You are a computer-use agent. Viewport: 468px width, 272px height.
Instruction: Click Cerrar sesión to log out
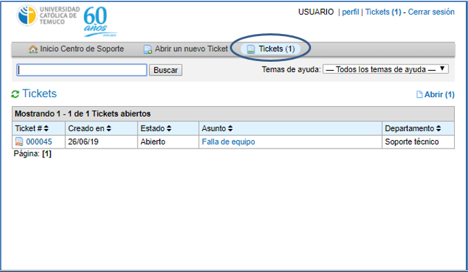[x=431, y=12]
